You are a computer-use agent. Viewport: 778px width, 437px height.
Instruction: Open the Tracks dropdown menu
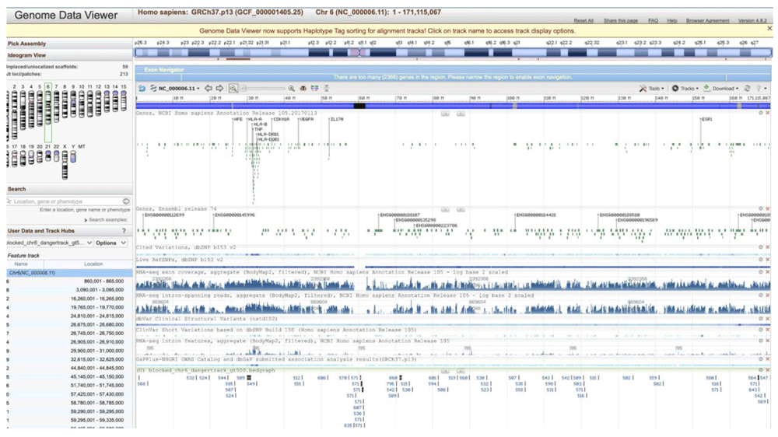(689, 89)
